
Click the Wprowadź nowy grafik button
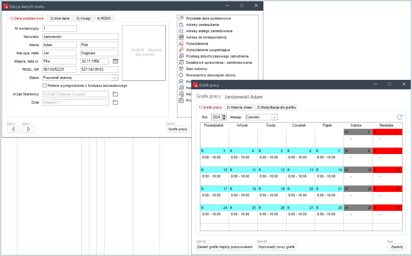point(277,247)
